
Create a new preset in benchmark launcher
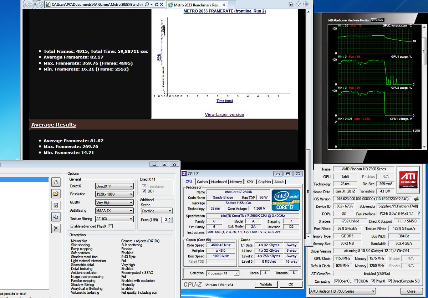click(56, 183)
